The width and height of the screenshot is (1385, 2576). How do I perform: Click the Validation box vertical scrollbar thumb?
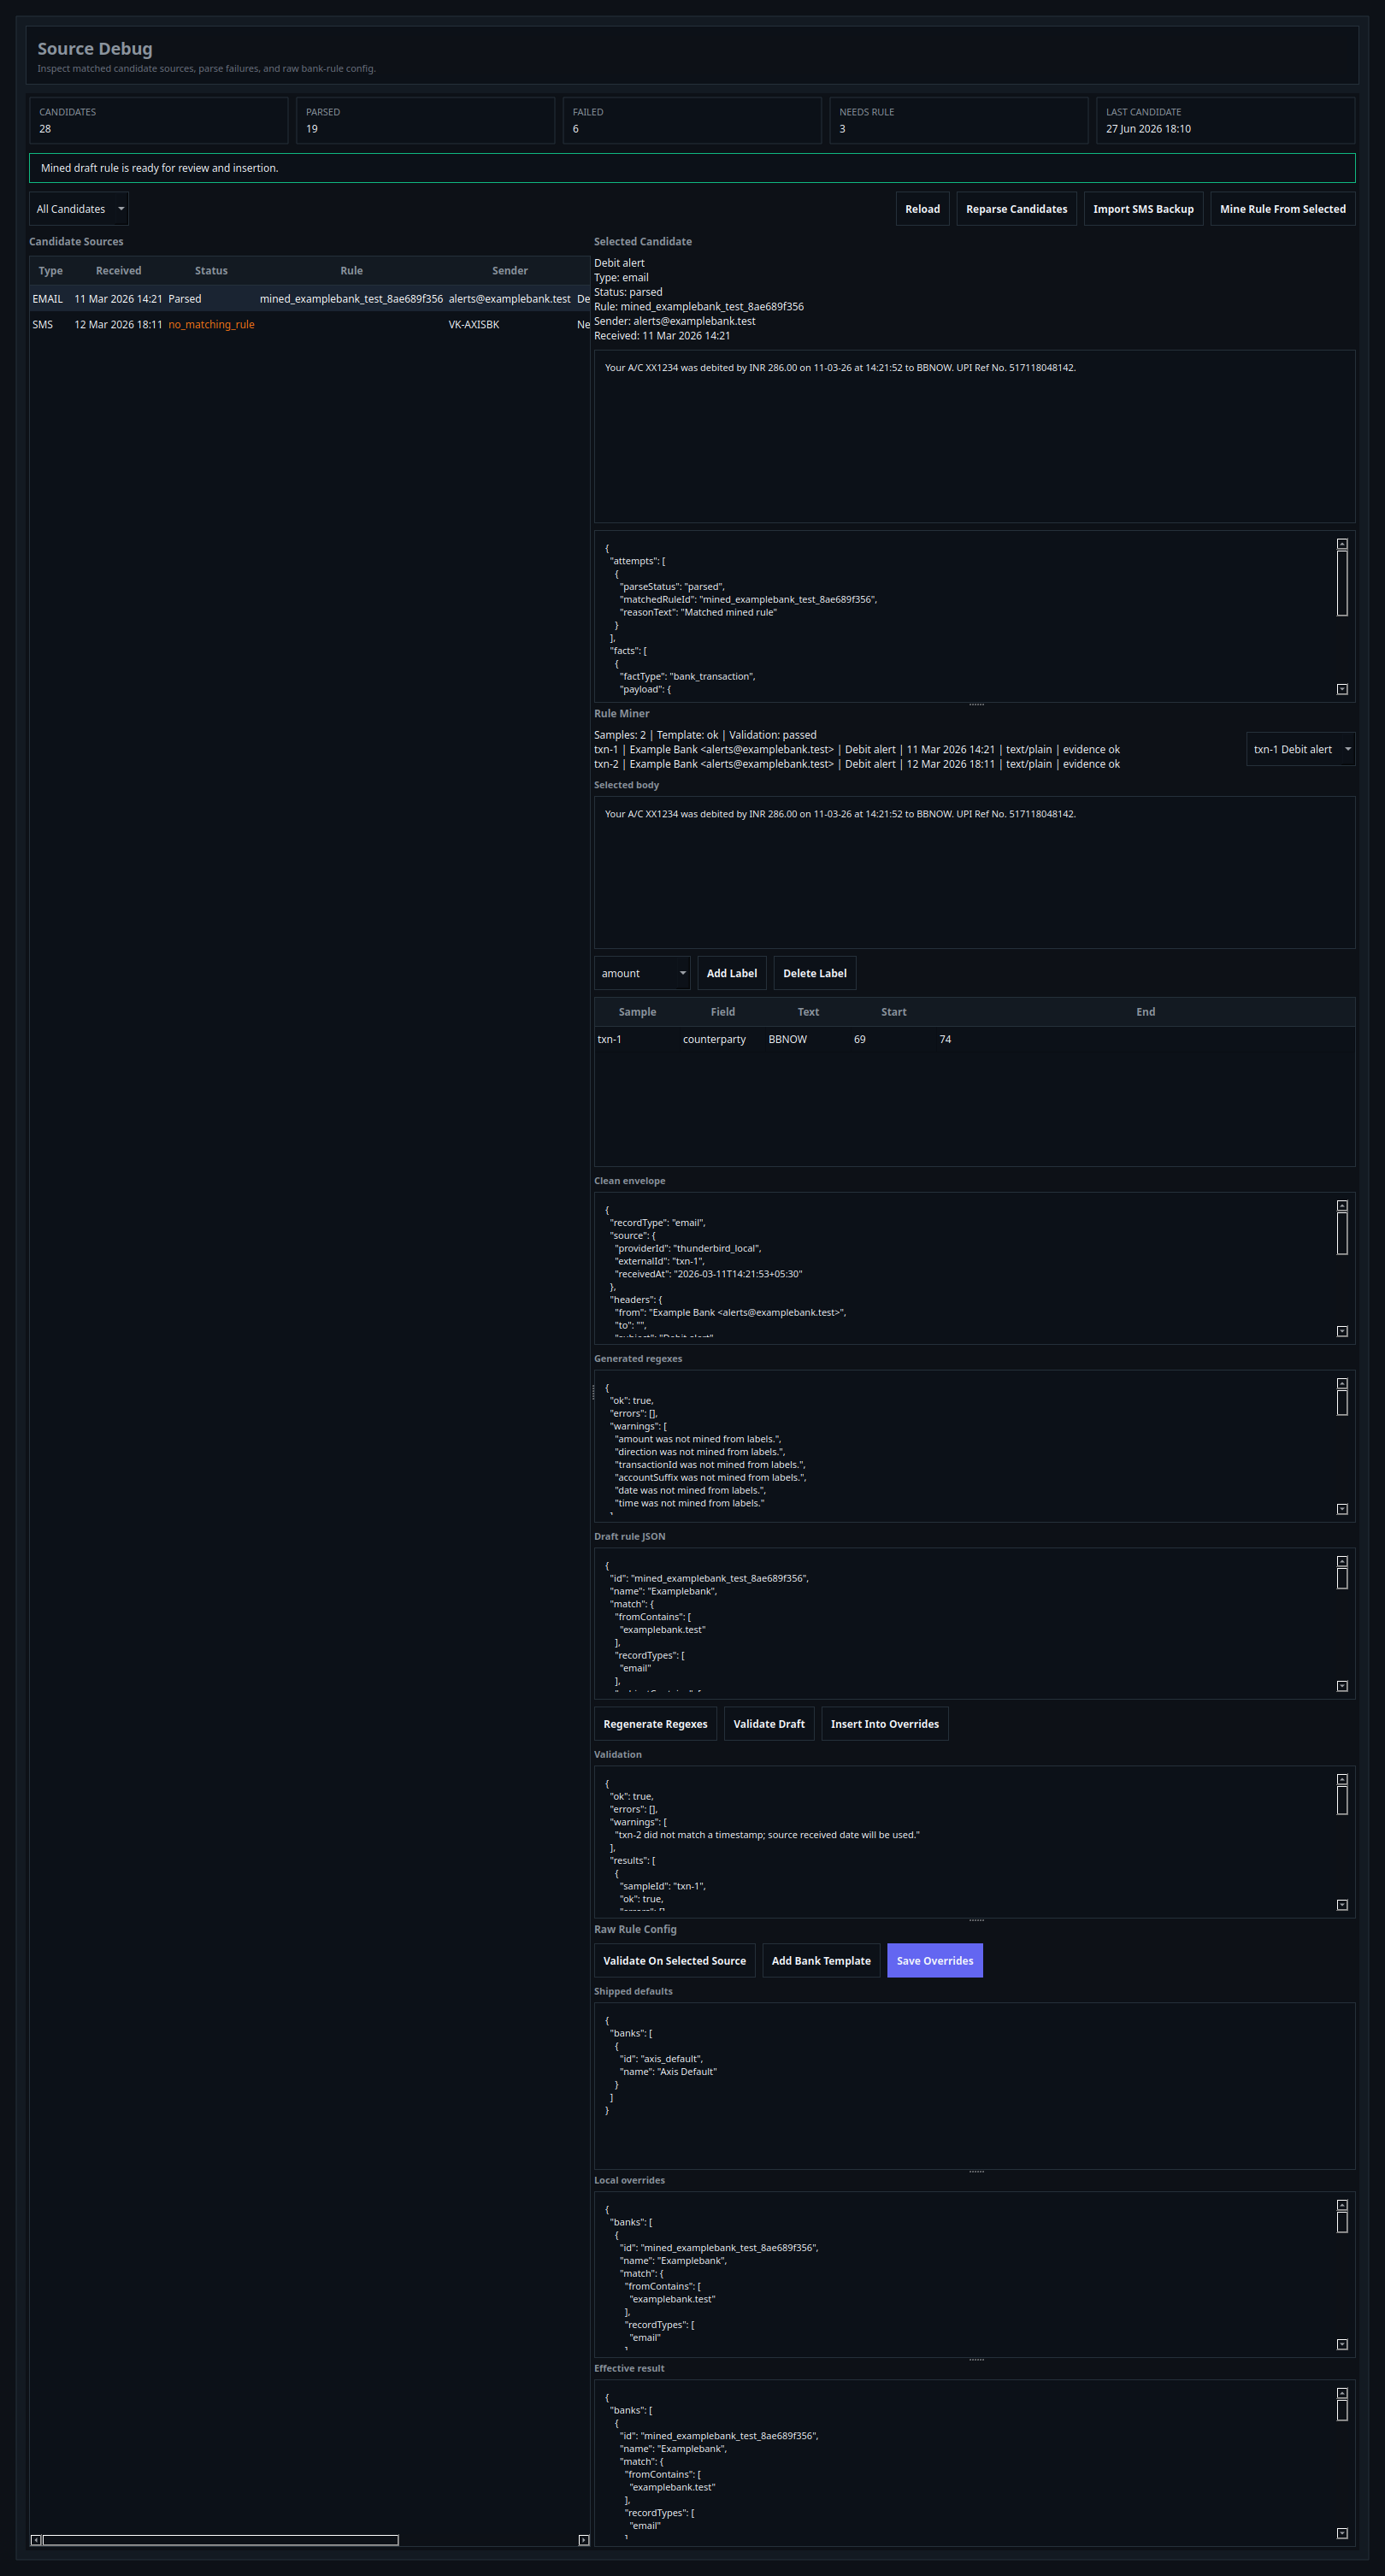pos(1342,1801)
